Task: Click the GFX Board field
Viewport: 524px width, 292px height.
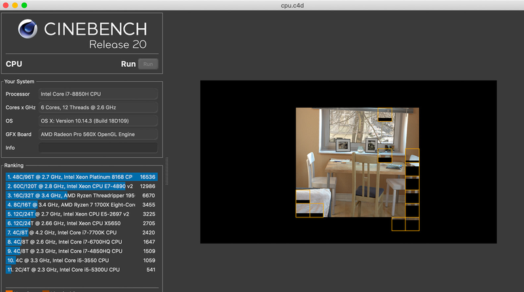Action: click(x=98, y=134)
